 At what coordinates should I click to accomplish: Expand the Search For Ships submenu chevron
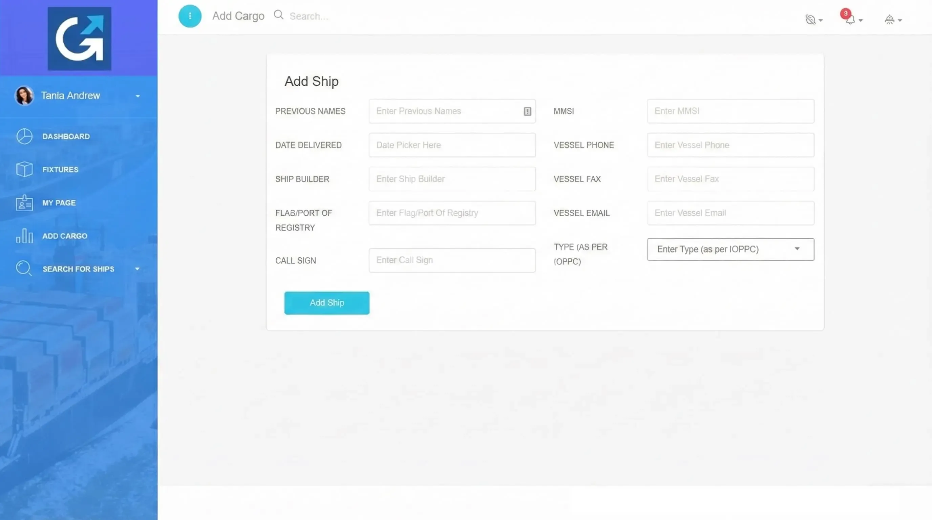point(137,269)
